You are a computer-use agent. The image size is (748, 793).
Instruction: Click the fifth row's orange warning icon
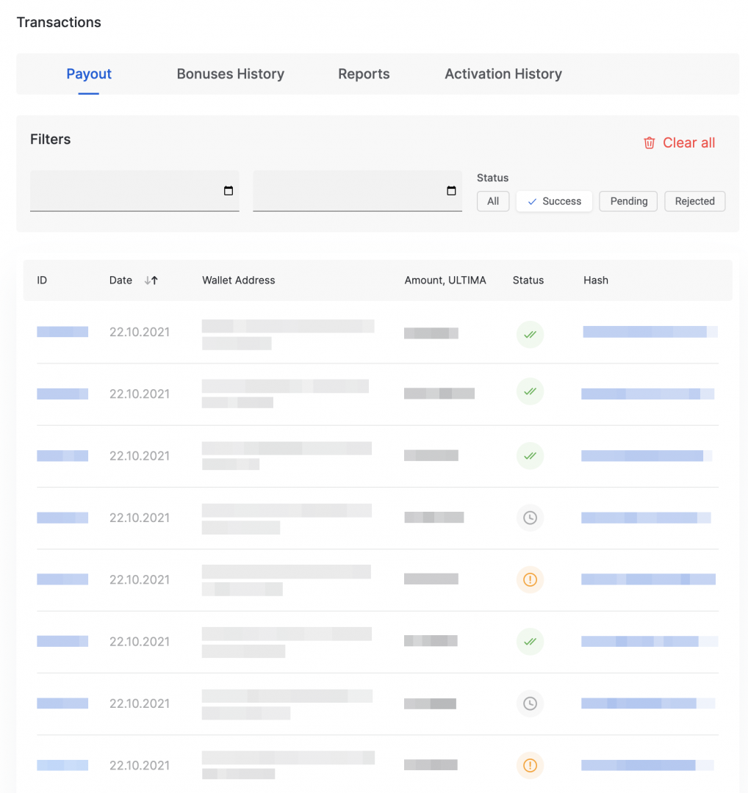(529, 580)
